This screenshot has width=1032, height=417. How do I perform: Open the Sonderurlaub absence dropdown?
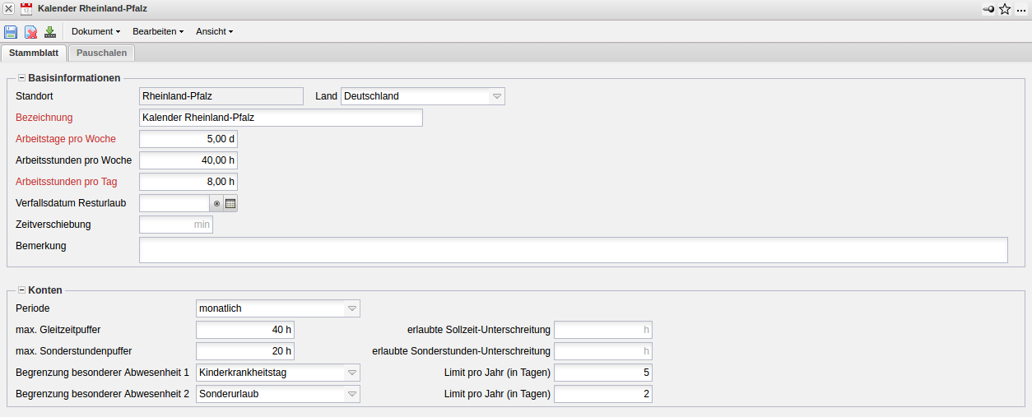[351, 394]
